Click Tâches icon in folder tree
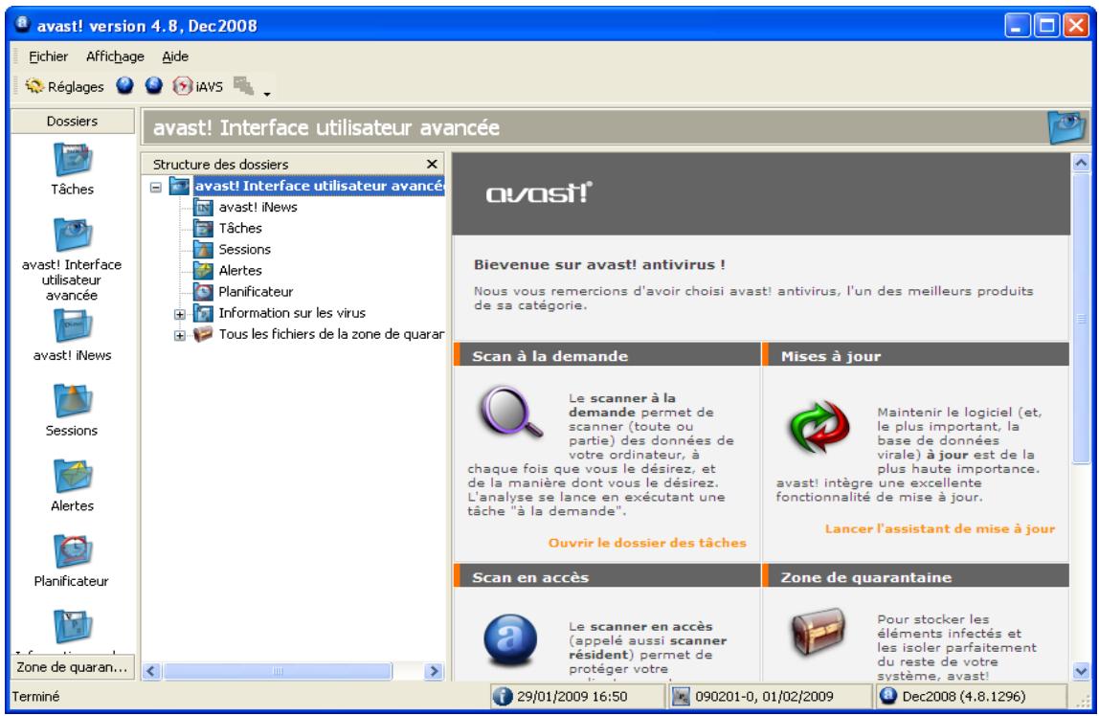The image size is (1099, 716). tap(203, 229)
